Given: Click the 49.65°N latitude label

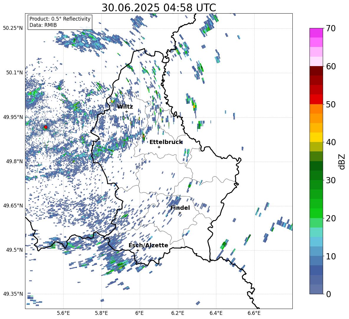Looking at the screenshot, I should point(13,205).
